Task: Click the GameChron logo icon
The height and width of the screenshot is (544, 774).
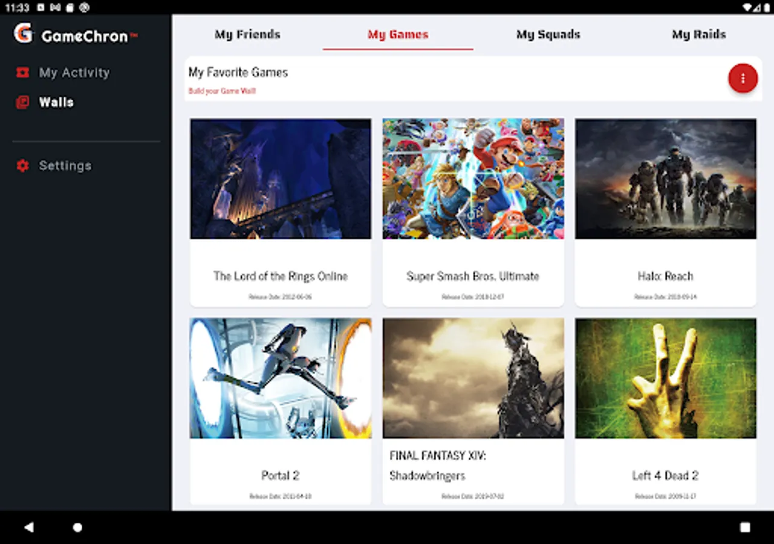Action: tap(23, 33)
